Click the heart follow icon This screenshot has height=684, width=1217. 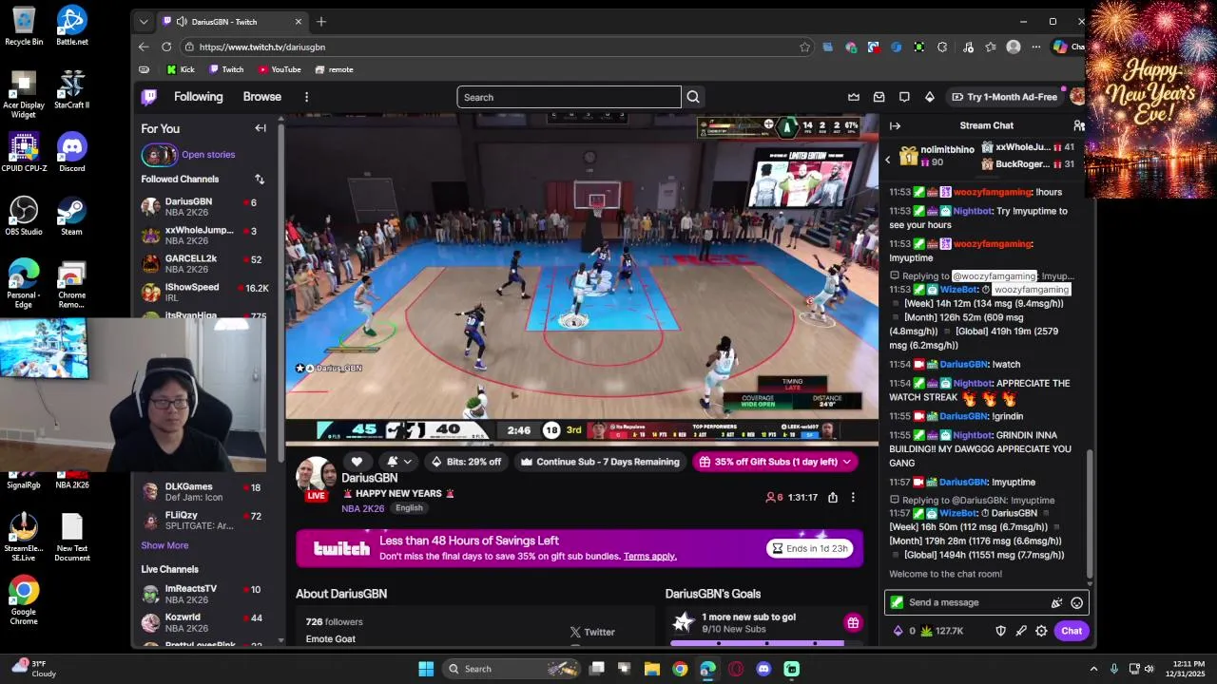click(x=357, y=462)
